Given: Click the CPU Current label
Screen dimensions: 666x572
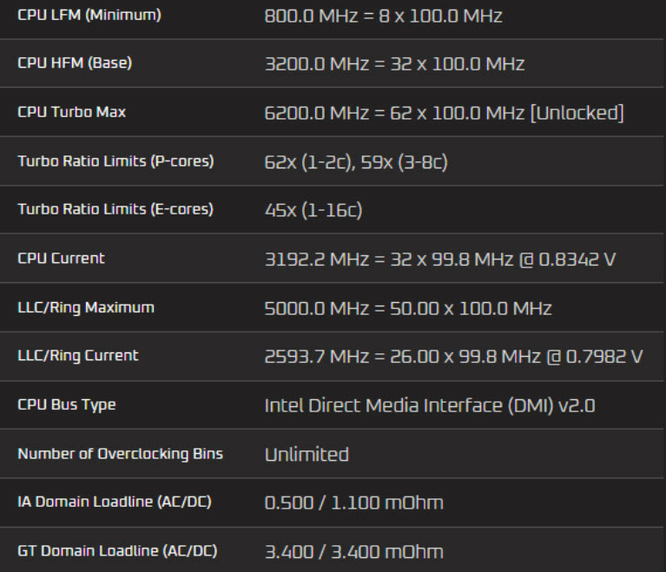Looking at the screenshot, I should [x=61, y=258].
